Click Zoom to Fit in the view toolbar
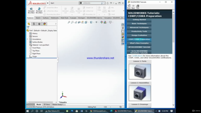Viewport: 201px width, 113px height. 69,22
